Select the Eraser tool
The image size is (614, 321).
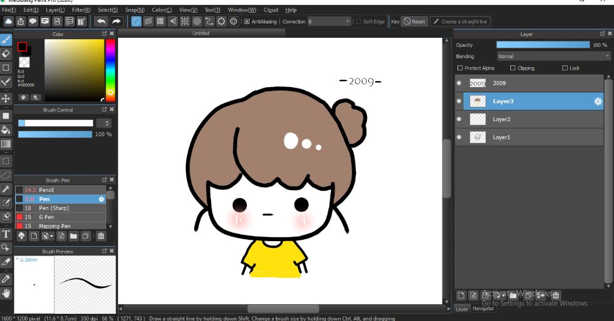(6, 53)
